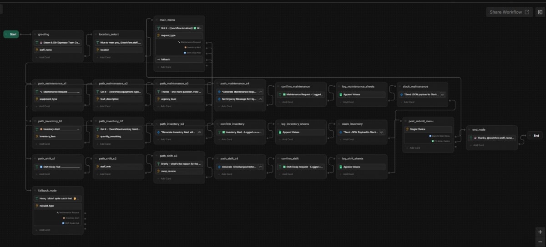Screen dimensions: 546x247
Task: Click code icon on Generate Timestamped Reference card
Action: point(260,167)
